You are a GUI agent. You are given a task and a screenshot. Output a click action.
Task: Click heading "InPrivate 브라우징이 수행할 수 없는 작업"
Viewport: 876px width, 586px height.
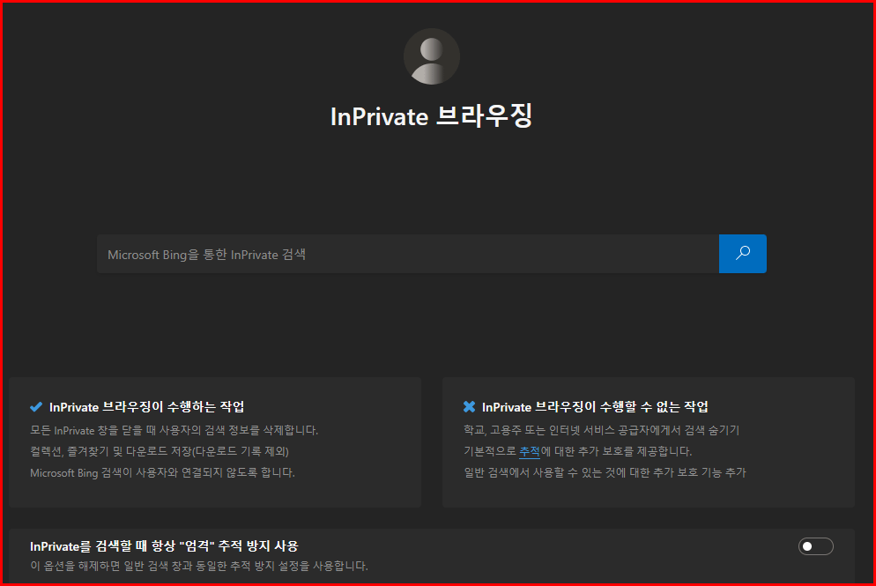(x=595, y=407)
